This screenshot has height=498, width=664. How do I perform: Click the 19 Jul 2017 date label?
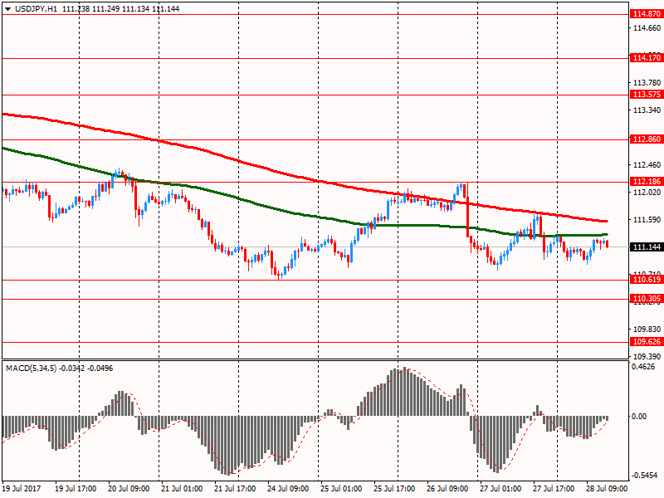click(22, 489)
